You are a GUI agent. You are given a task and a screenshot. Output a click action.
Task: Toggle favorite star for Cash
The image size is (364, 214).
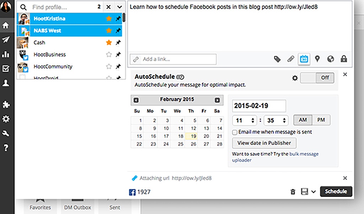[x=109, y=42]
